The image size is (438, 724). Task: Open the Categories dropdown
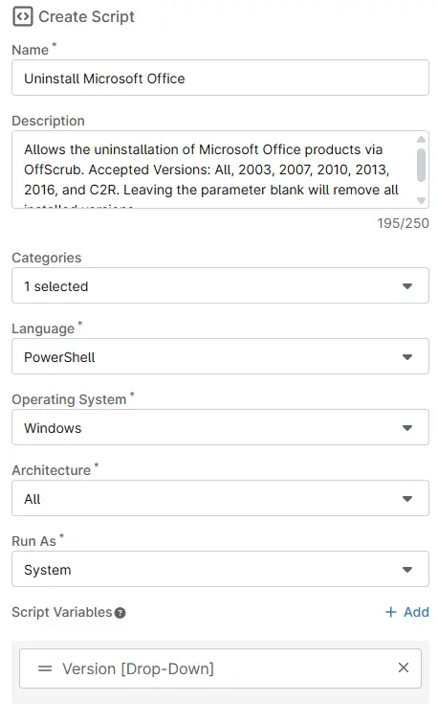(x=220, y=285)
